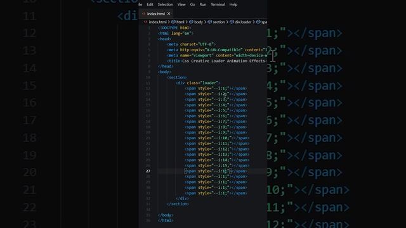406x228 pixels.
Task: Open the Run menu
Action: (203, 4)
